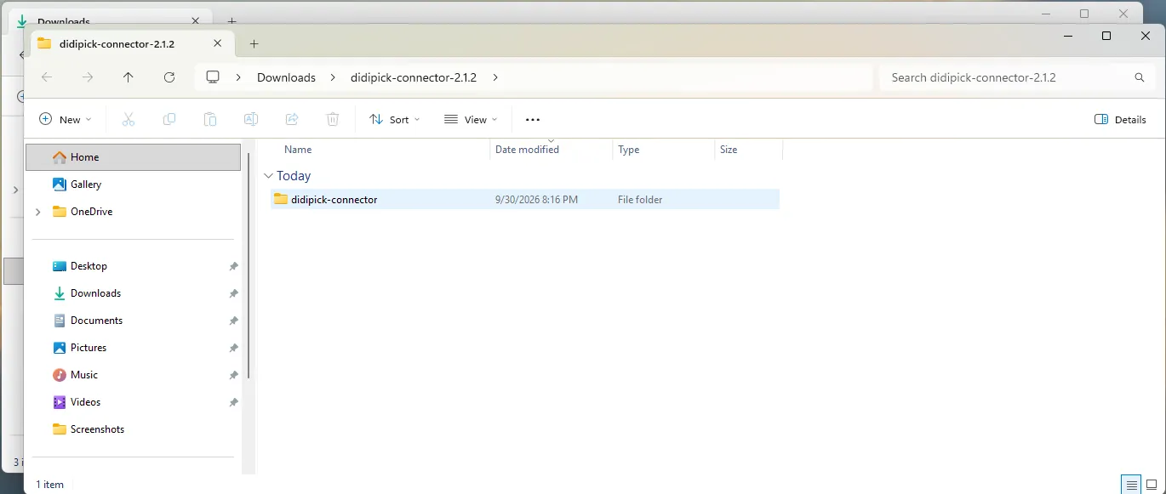Add a new tab beside didipick-connector-2.1.2

coord(254,43)
